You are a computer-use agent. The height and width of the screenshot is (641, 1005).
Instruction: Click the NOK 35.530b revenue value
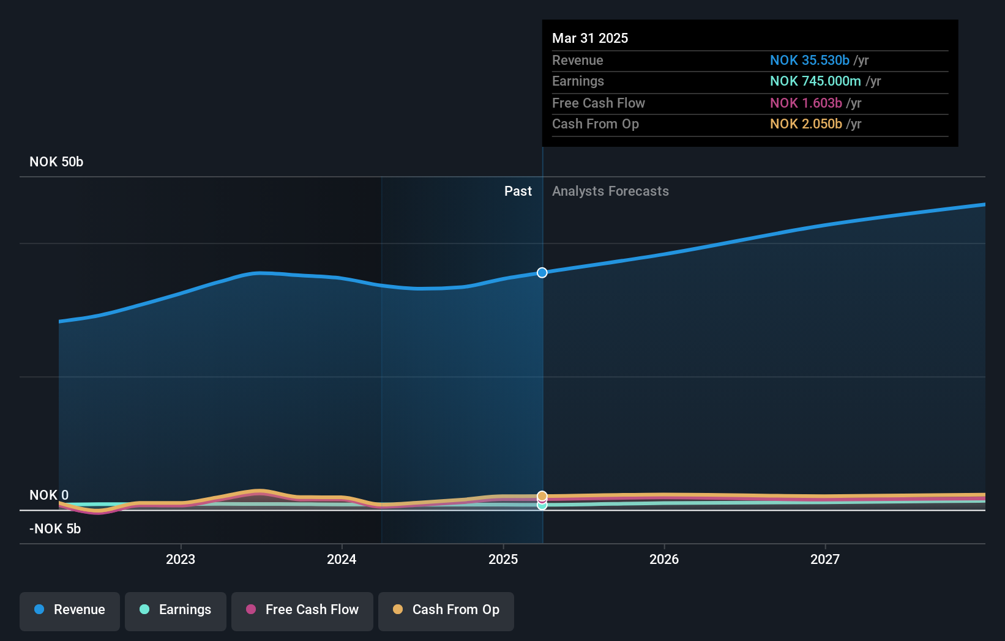(809, 61)
